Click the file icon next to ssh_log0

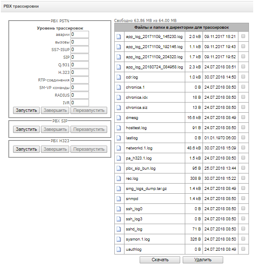(x=119, y=209)
